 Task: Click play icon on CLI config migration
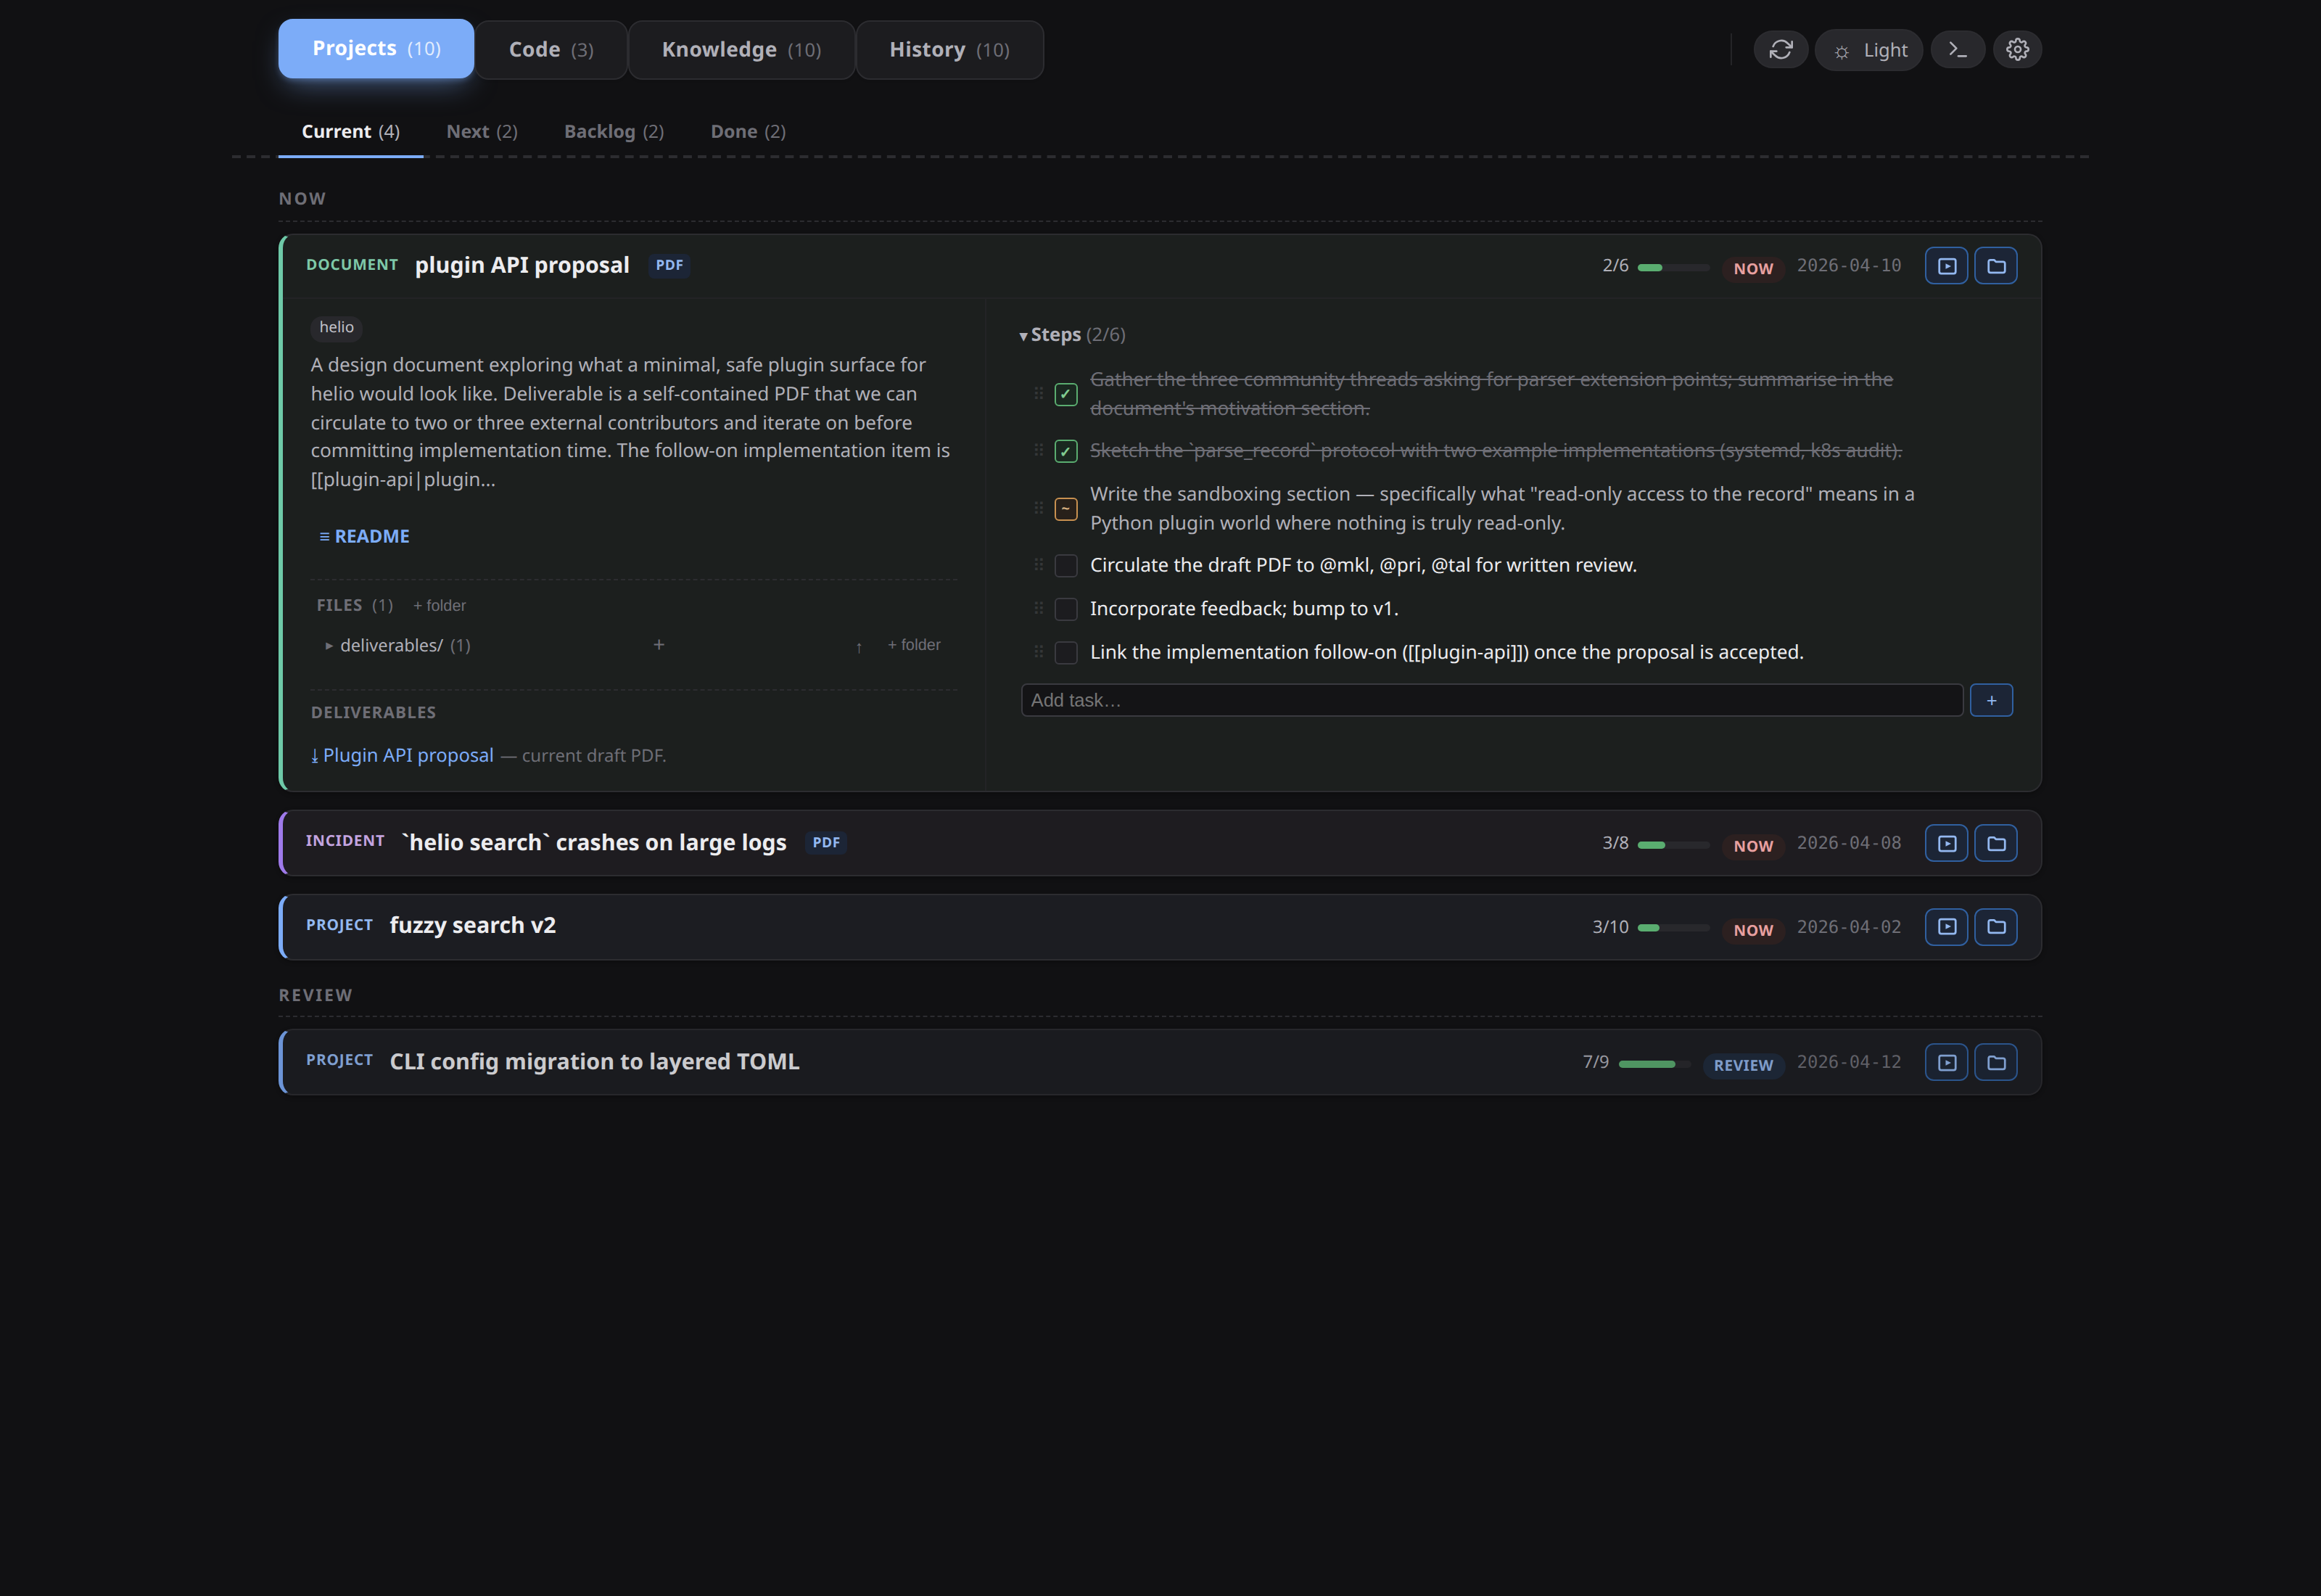[x=1946, y=1063]
